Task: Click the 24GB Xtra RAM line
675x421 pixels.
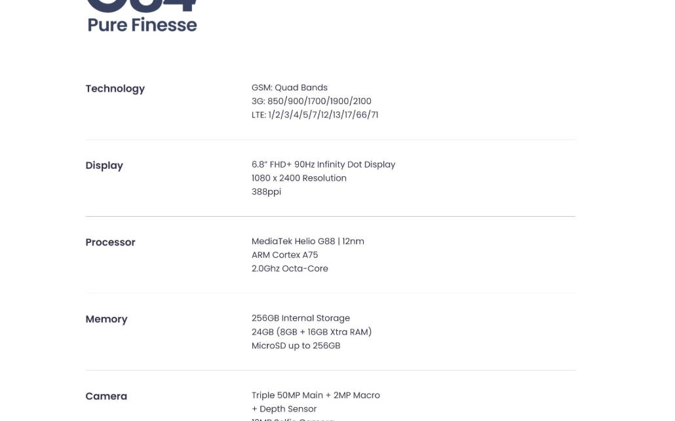Action: pyautogui.click(x=311, y=332)
